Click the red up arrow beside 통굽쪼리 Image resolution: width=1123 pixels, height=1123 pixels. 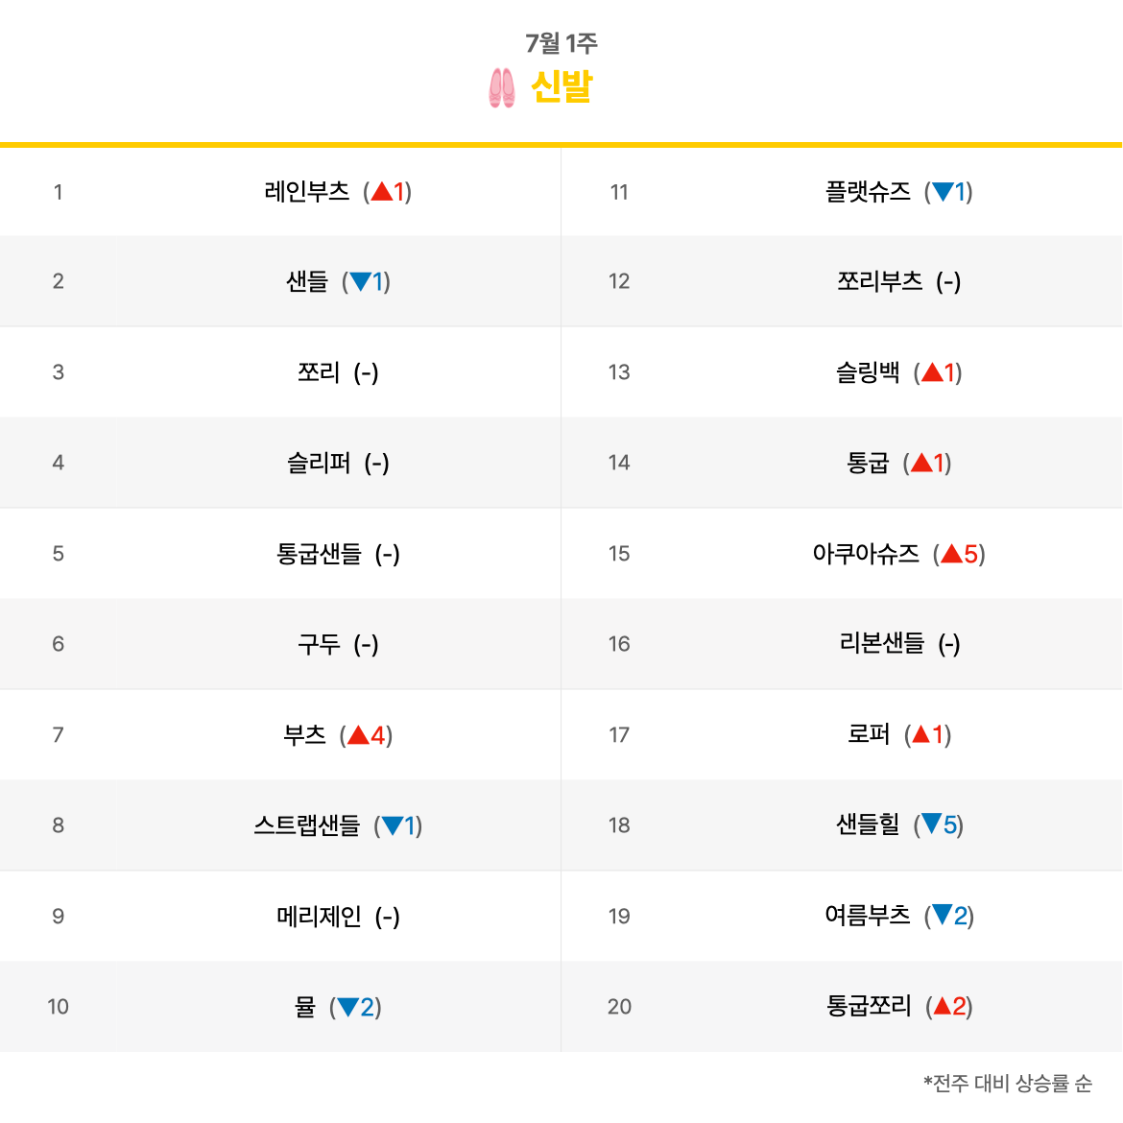(x=943, y=1006)
